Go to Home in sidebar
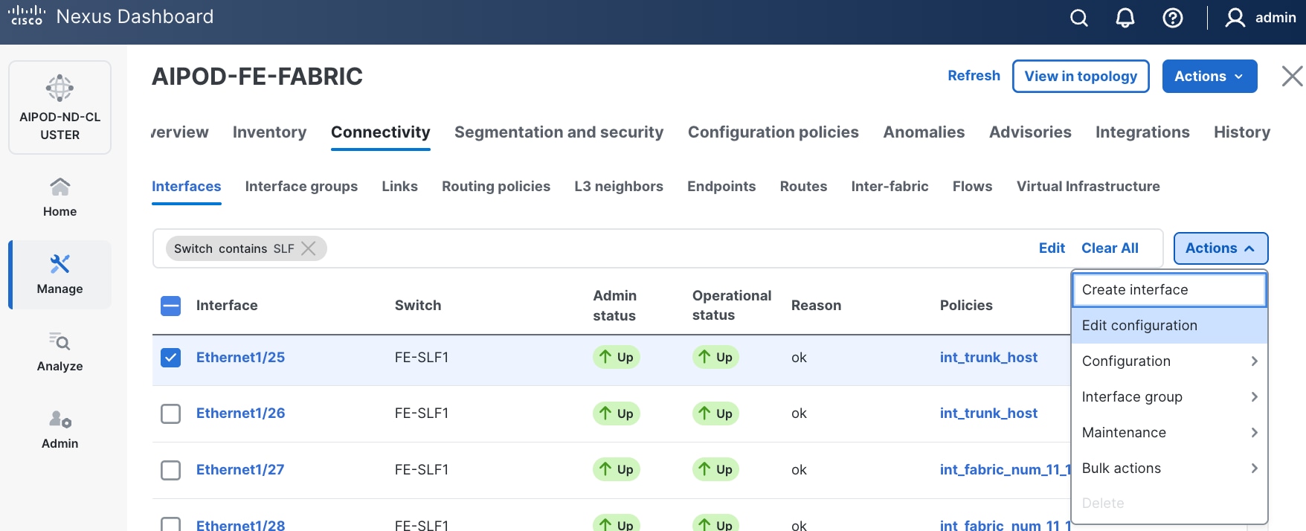The image size is (1306, 531). (59, 197)
